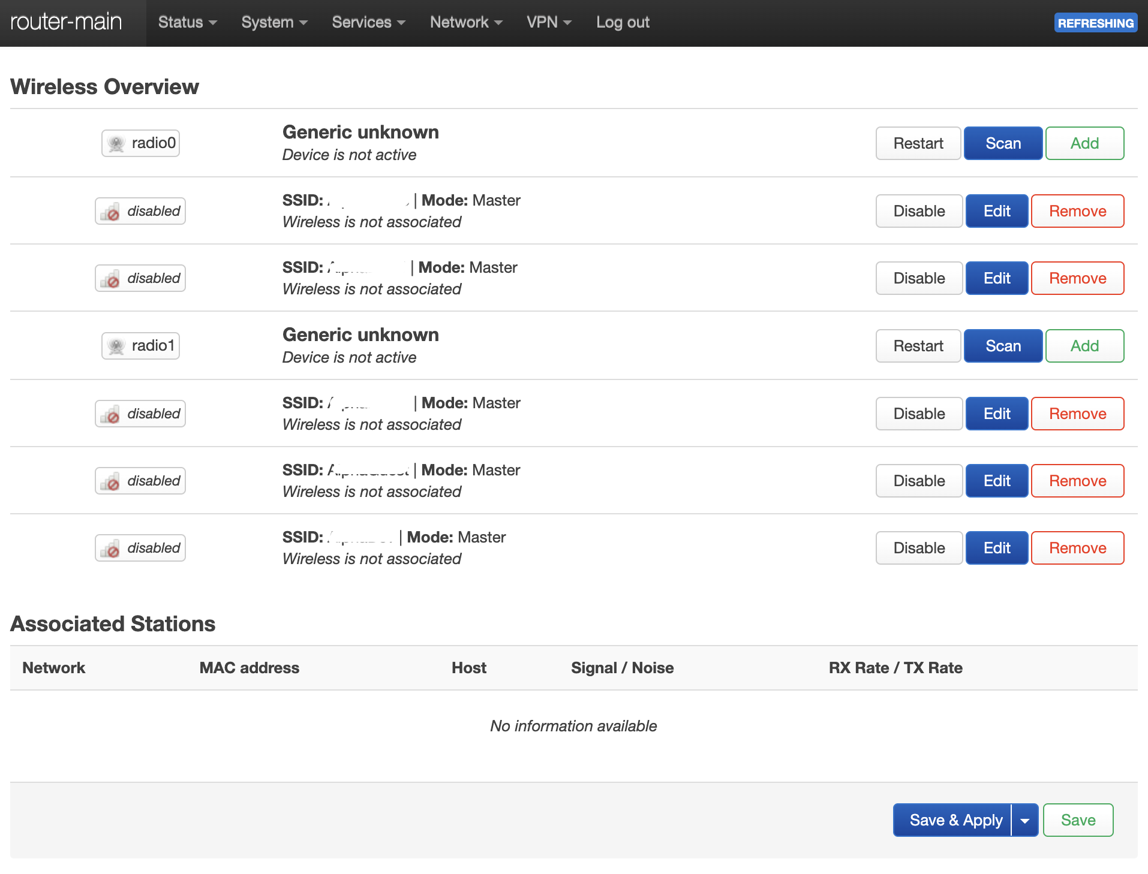The width and height of the screenshot is (1148, 874).
Task: Remove the second network under radio0
Action: tap(1077, 278)
